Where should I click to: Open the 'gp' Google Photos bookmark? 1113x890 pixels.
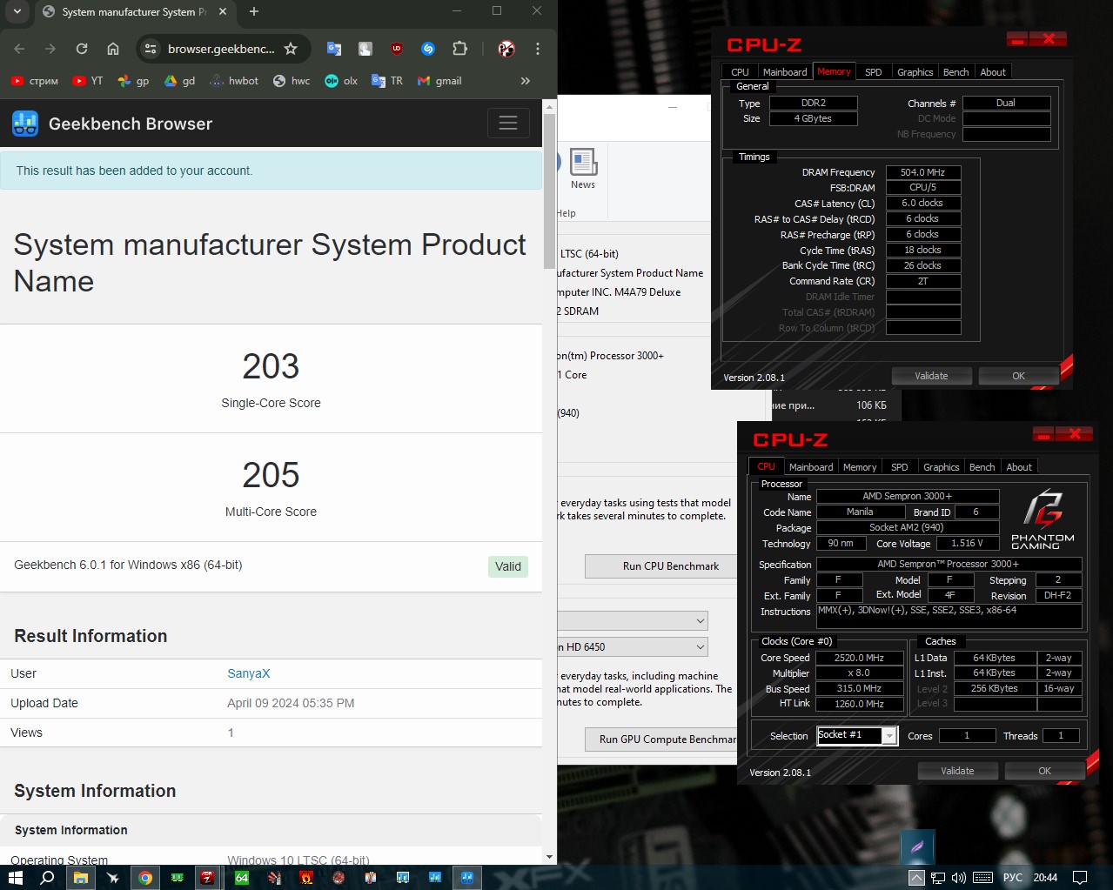(134, 81)
